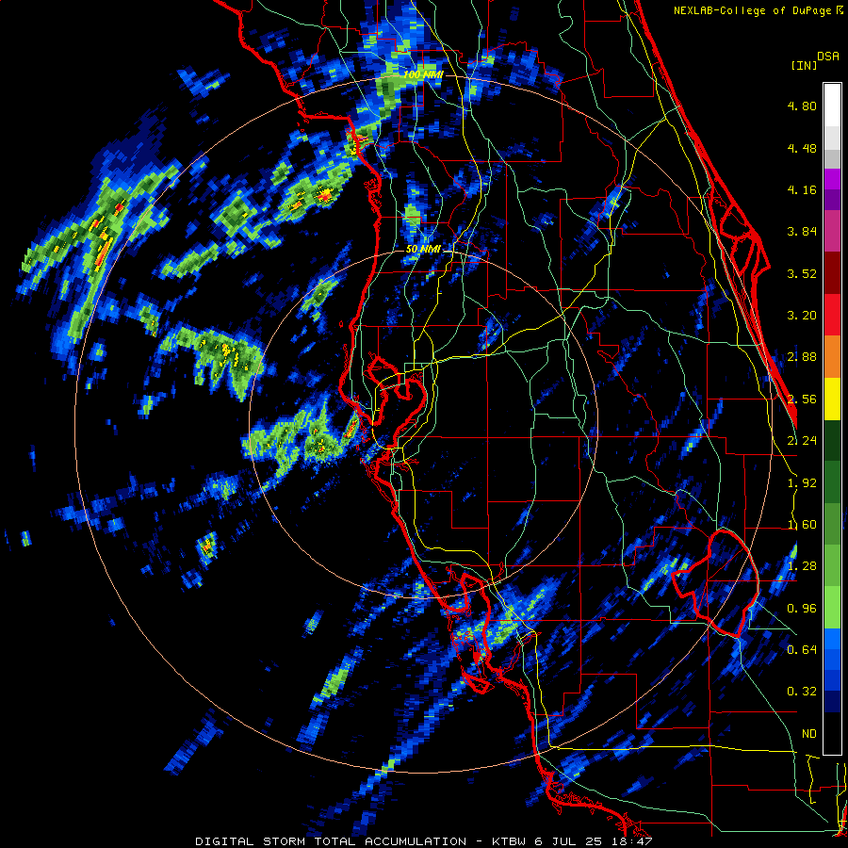Click the 2.24 legend value
Image resolution: width=848 pixels, height=848 pixels.
click(x=802, y=441)
